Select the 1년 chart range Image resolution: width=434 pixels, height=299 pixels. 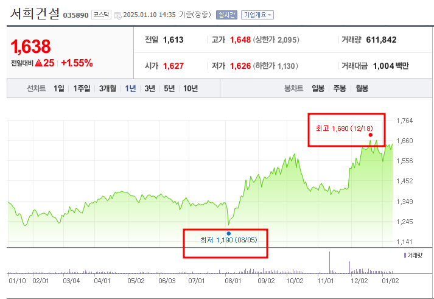[130, 88]
